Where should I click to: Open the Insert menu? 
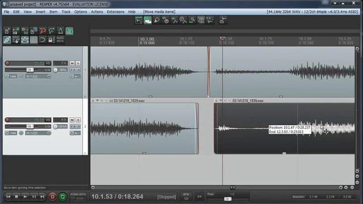pos(40,11)
